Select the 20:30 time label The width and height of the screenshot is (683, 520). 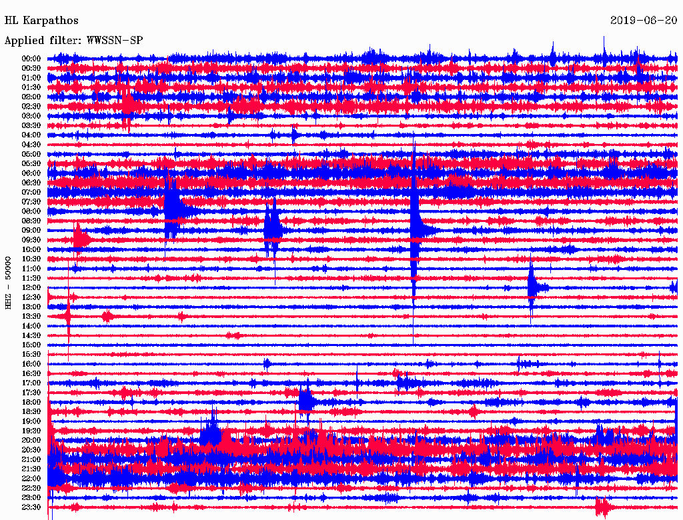point(31,450)
